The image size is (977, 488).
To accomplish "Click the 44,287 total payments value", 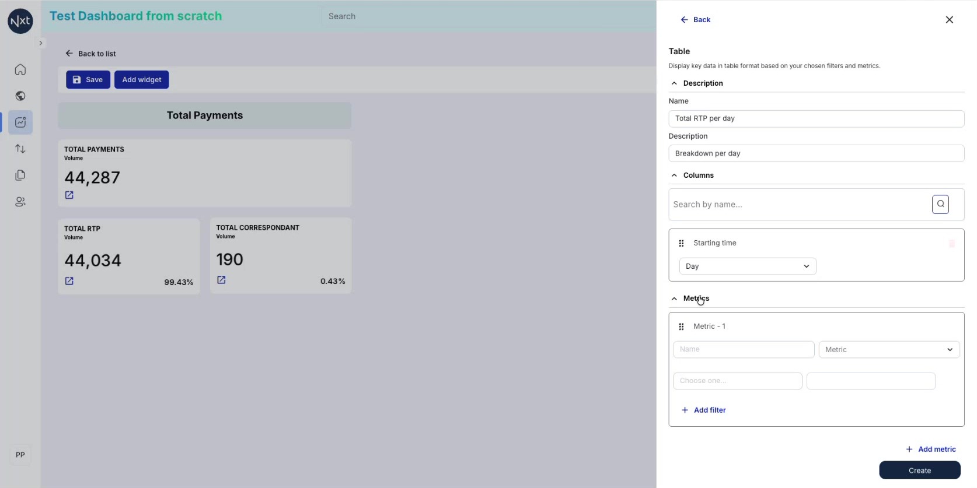I will [x=92, y=178].
